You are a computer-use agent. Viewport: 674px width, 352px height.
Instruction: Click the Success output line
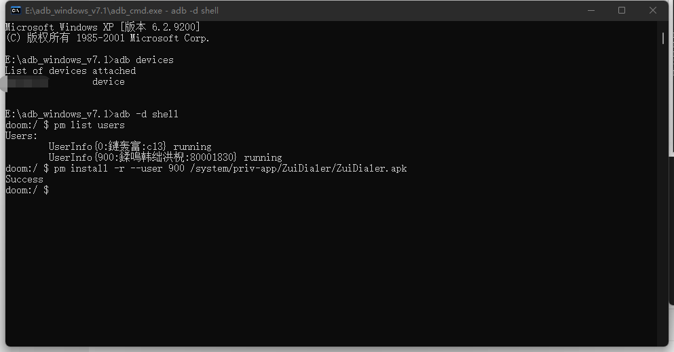click(24, 180)
